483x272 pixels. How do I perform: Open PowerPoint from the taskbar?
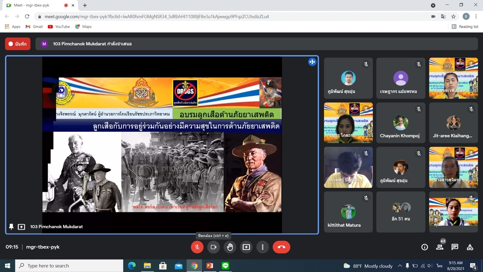210,266
